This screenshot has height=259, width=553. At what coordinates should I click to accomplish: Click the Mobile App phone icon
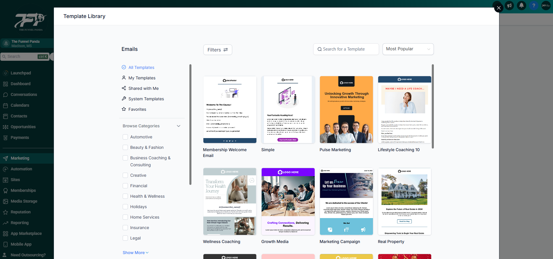click(6, 244)
